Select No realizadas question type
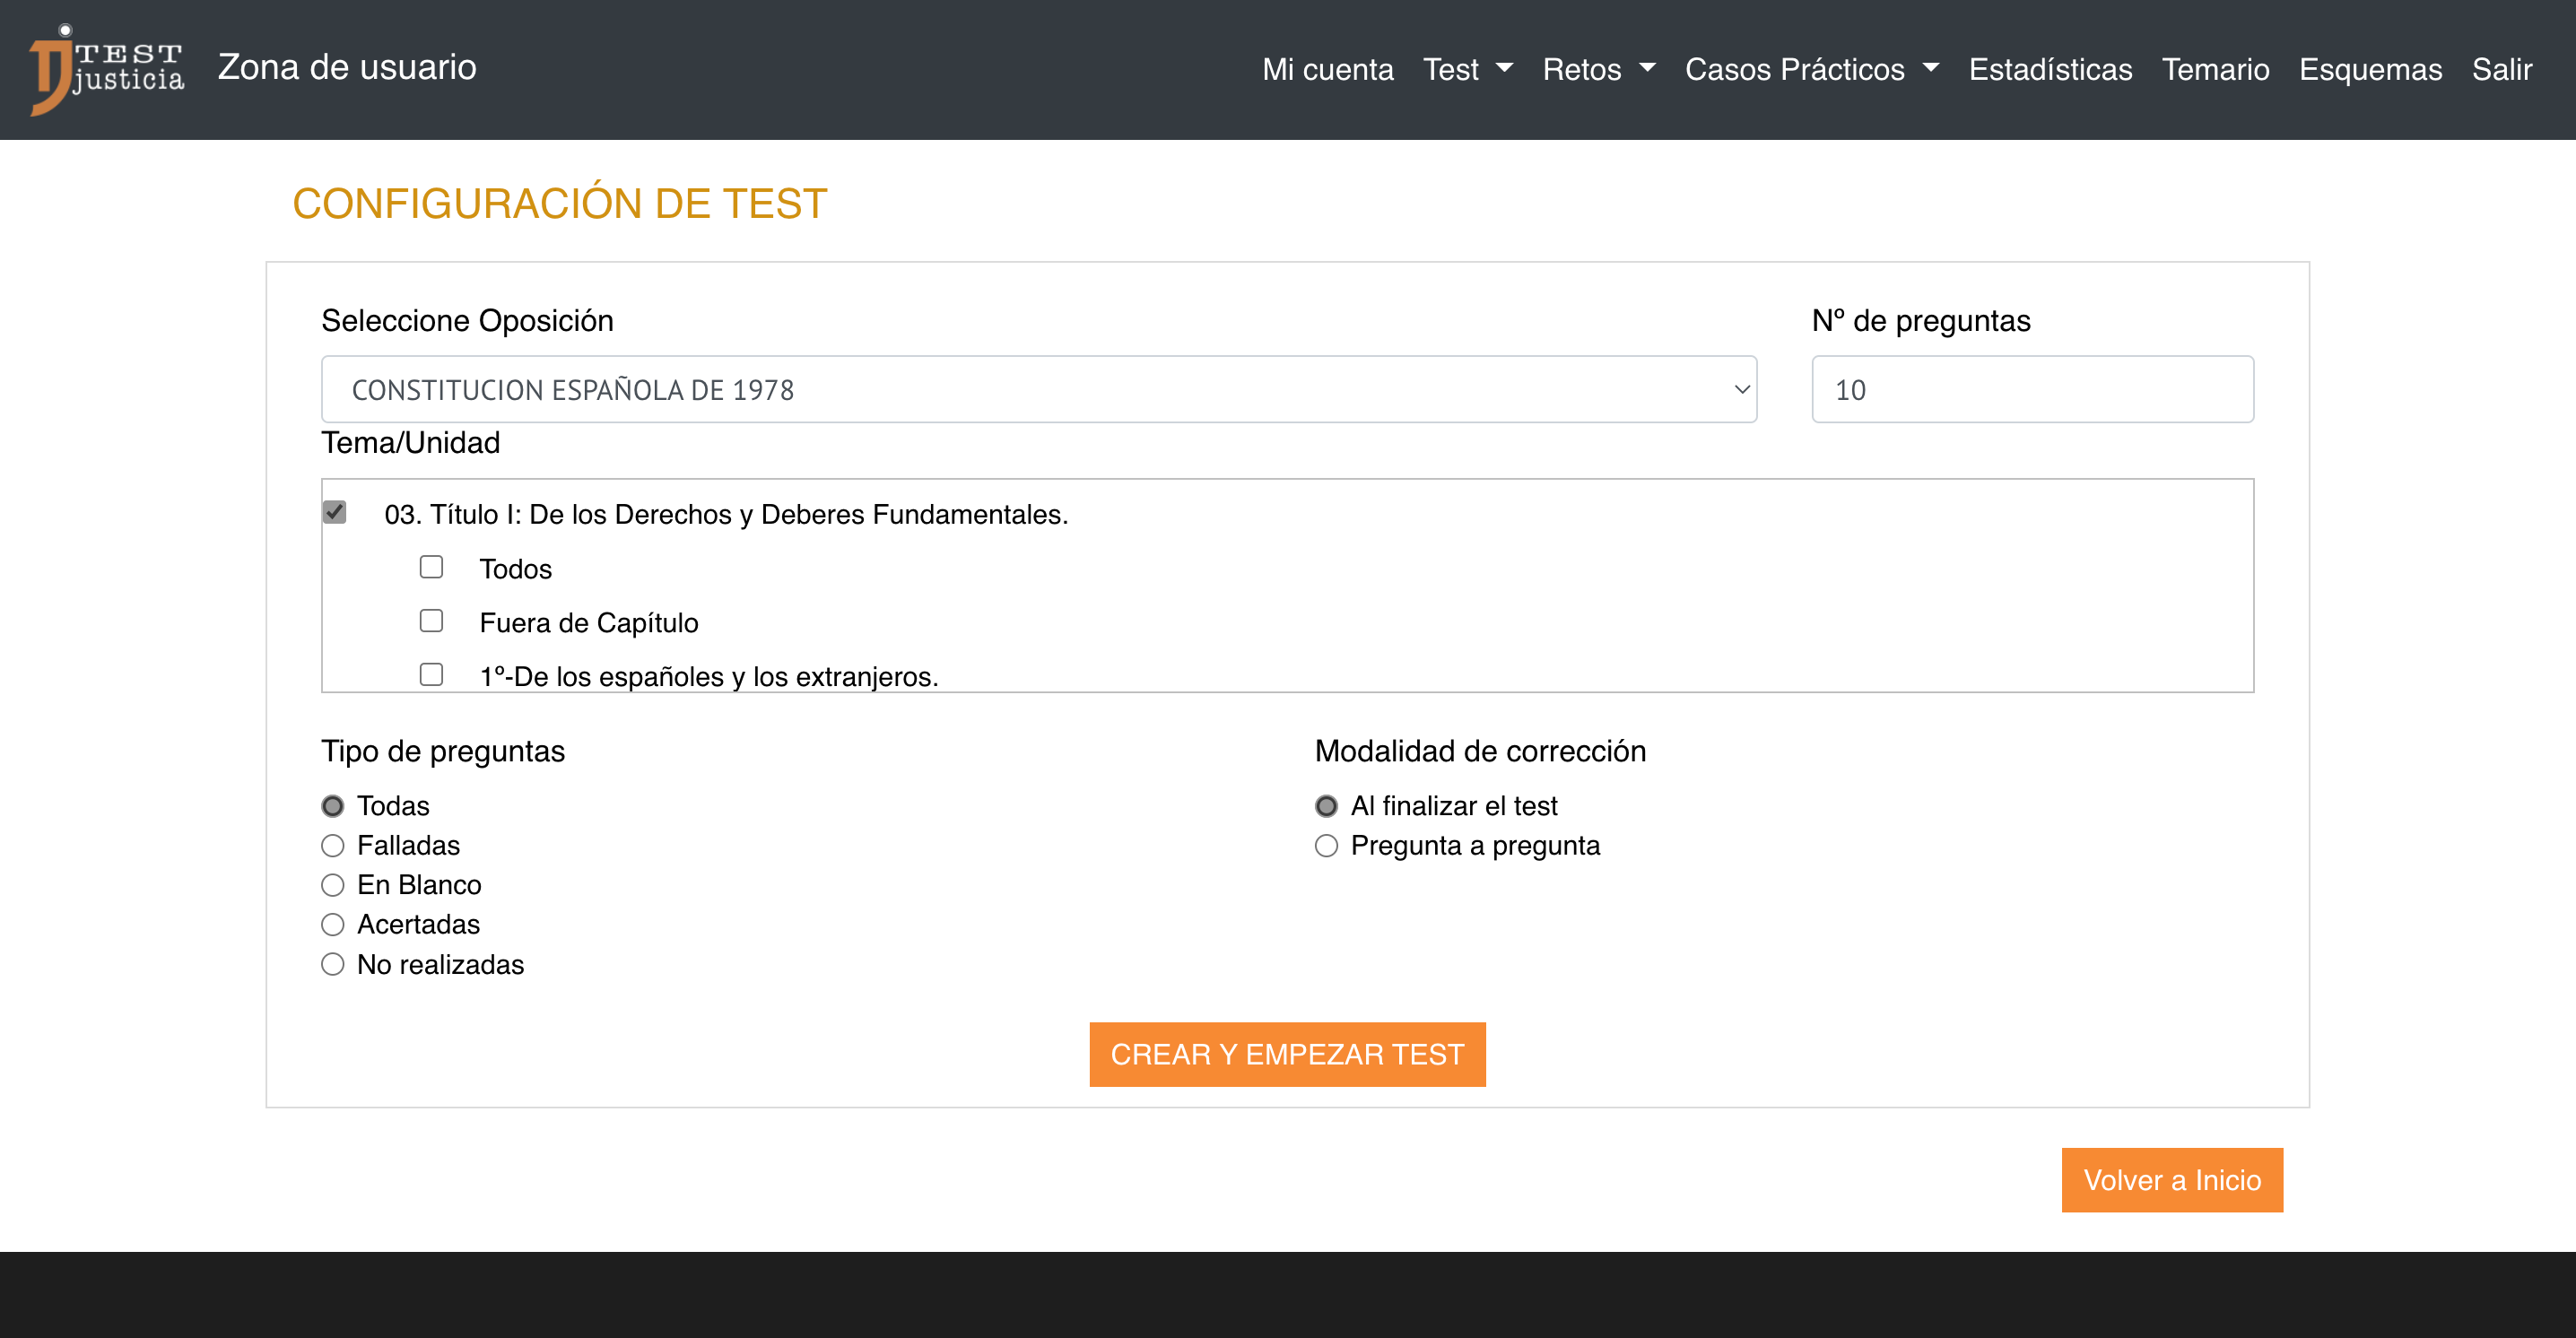The image size is (2576, 1338). coord(330,965)
